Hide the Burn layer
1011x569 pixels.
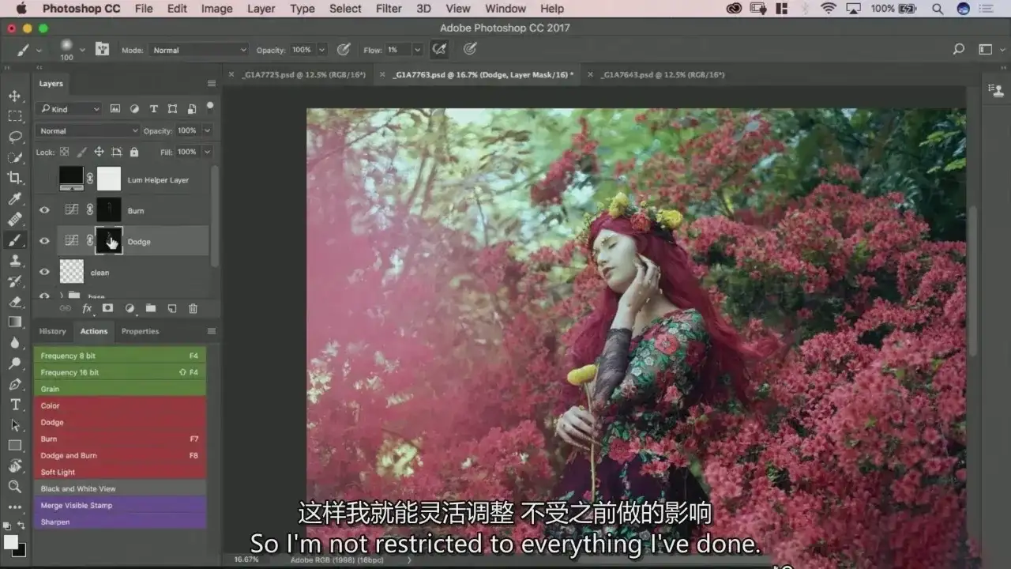coord(44,210)
